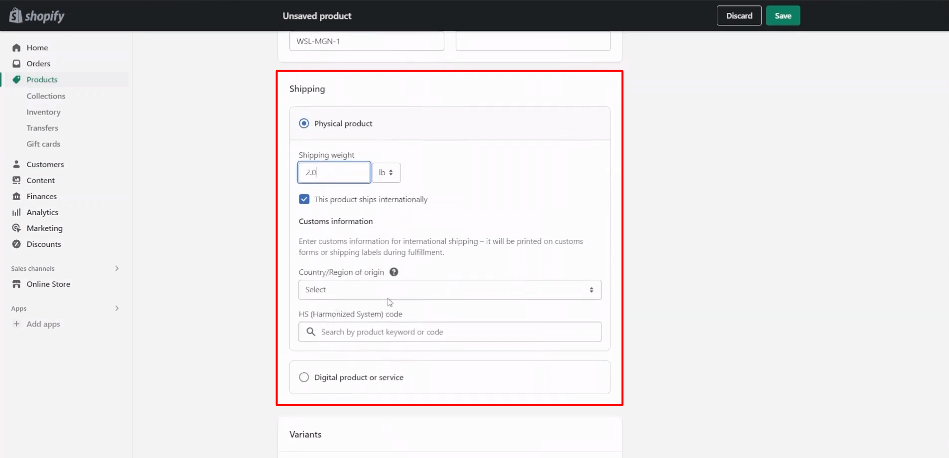Image resolution: width=949 pixels, height=458 pixels.
Task: Expand the Apps section chevron
Action: click(x=117, y=308)
